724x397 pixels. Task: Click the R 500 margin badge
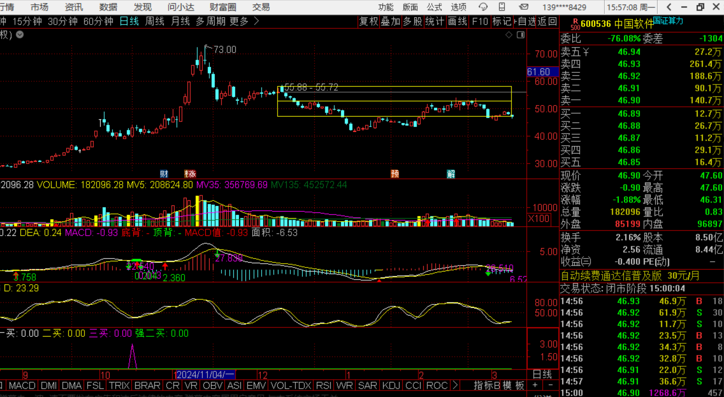[x=575, y=24]
